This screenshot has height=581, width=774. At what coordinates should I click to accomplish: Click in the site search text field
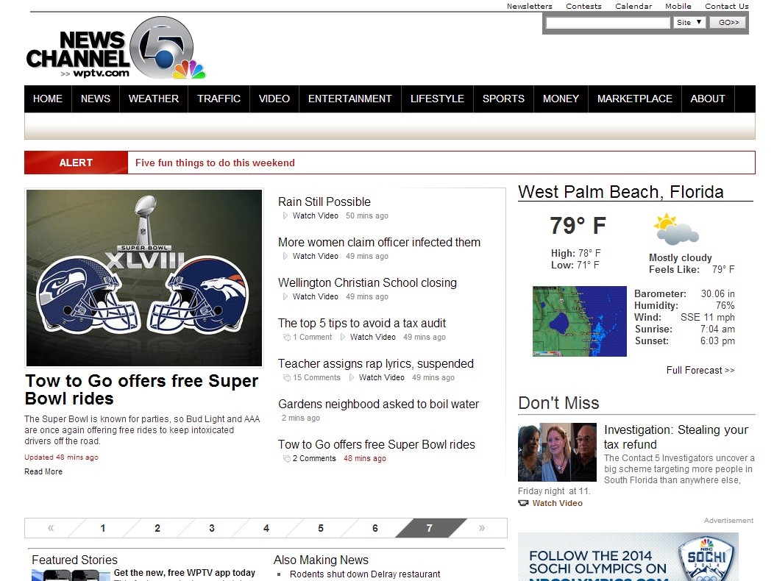click(x=608, y=22)
